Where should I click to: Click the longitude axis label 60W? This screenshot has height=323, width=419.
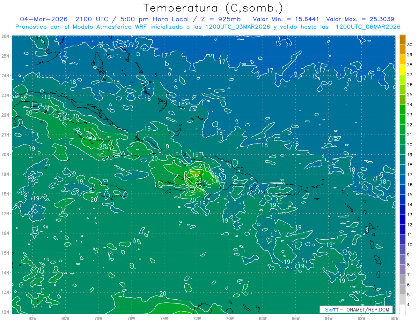[x=395, y=318]
